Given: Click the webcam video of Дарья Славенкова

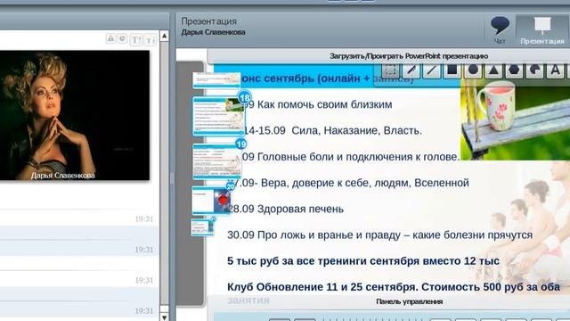Looking at the screenshot, I should tap(75, 115).
